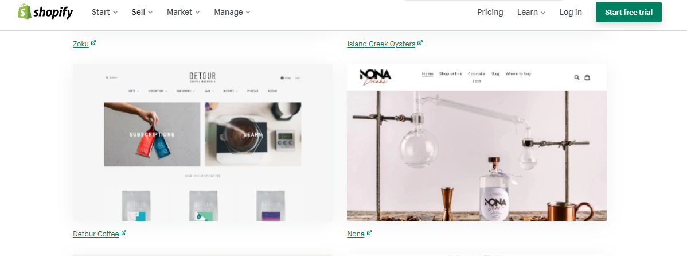The height and width of the screenshot is (256, 687).
Task: Open the Detour Coffee store link
Action: [96, 234]
